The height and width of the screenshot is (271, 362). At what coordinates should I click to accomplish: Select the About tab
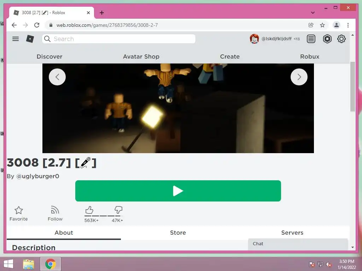pos(64,233)
